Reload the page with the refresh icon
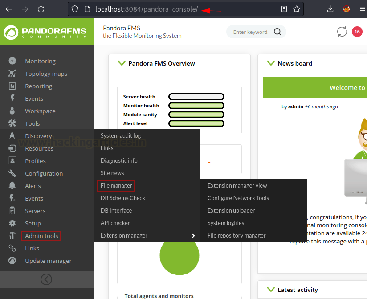This screenshot has width=367, height=299. click(41, 9)
